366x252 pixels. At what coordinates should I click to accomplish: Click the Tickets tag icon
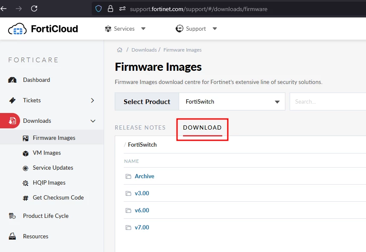tap(12, 100)
